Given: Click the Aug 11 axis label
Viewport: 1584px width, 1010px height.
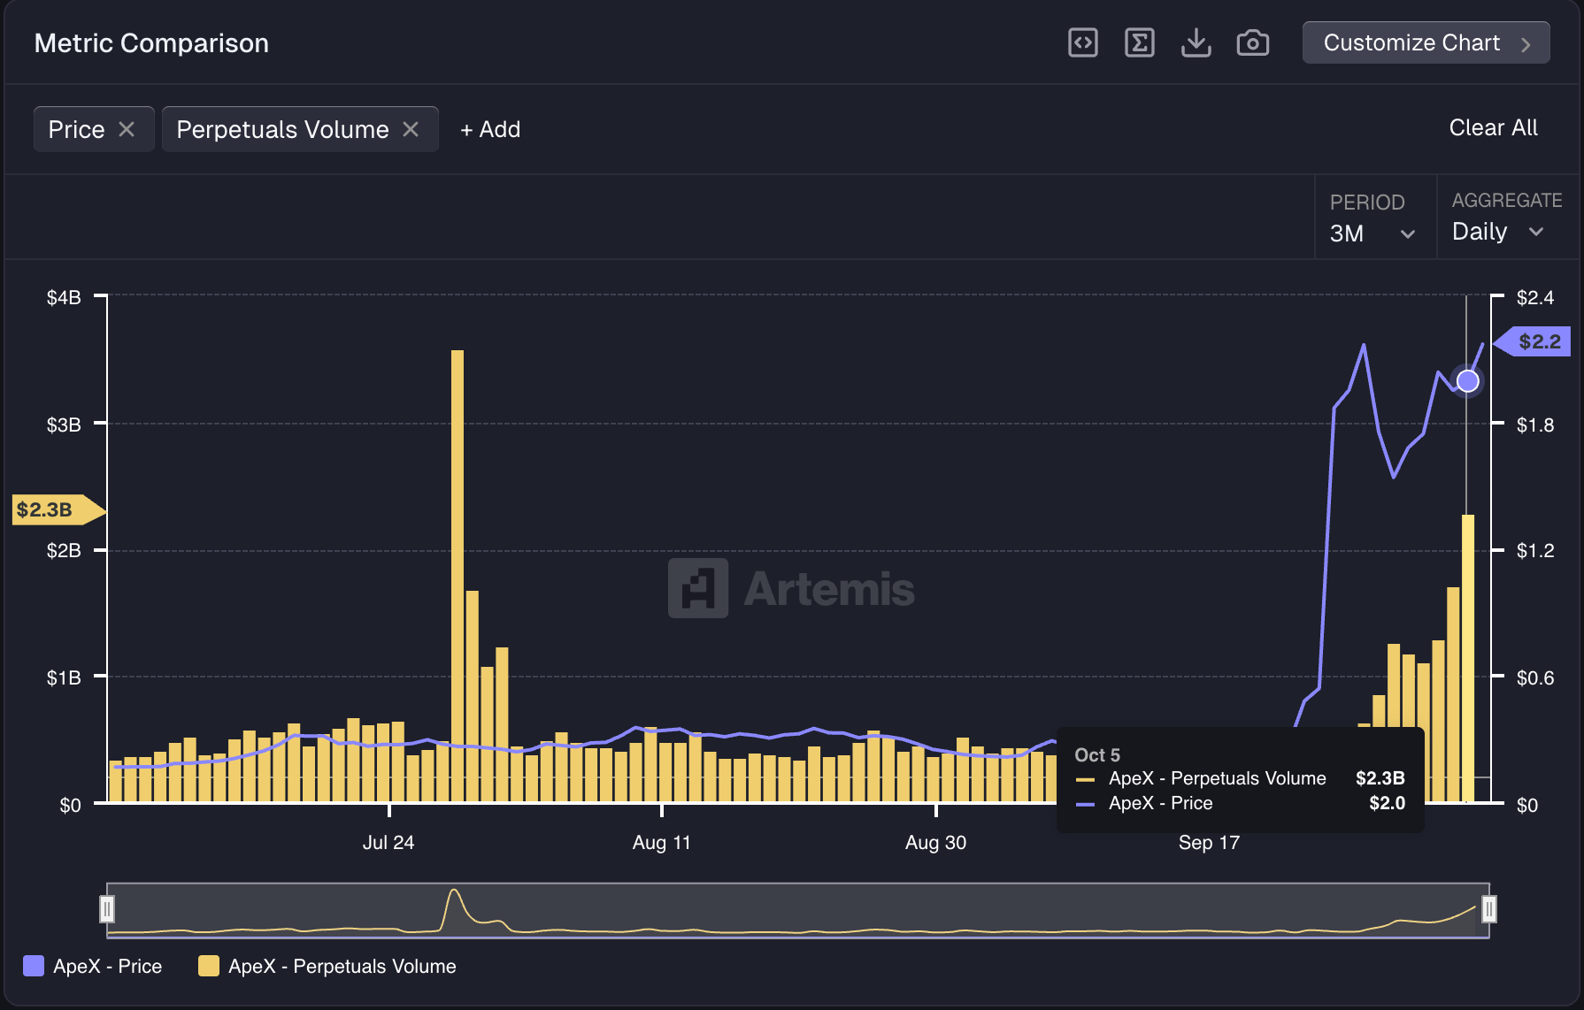Looking at the screenshot, I should coord(661,842).
